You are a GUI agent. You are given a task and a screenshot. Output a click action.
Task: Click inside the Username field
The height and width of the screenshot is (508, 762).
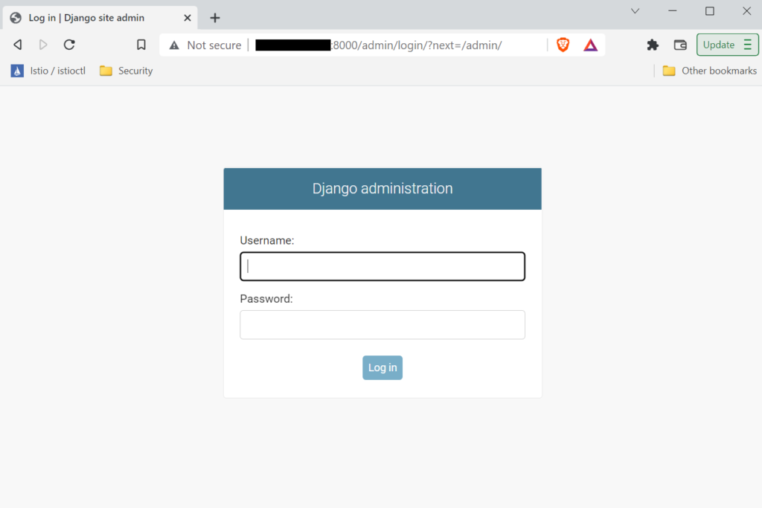[x=382, y=266]
